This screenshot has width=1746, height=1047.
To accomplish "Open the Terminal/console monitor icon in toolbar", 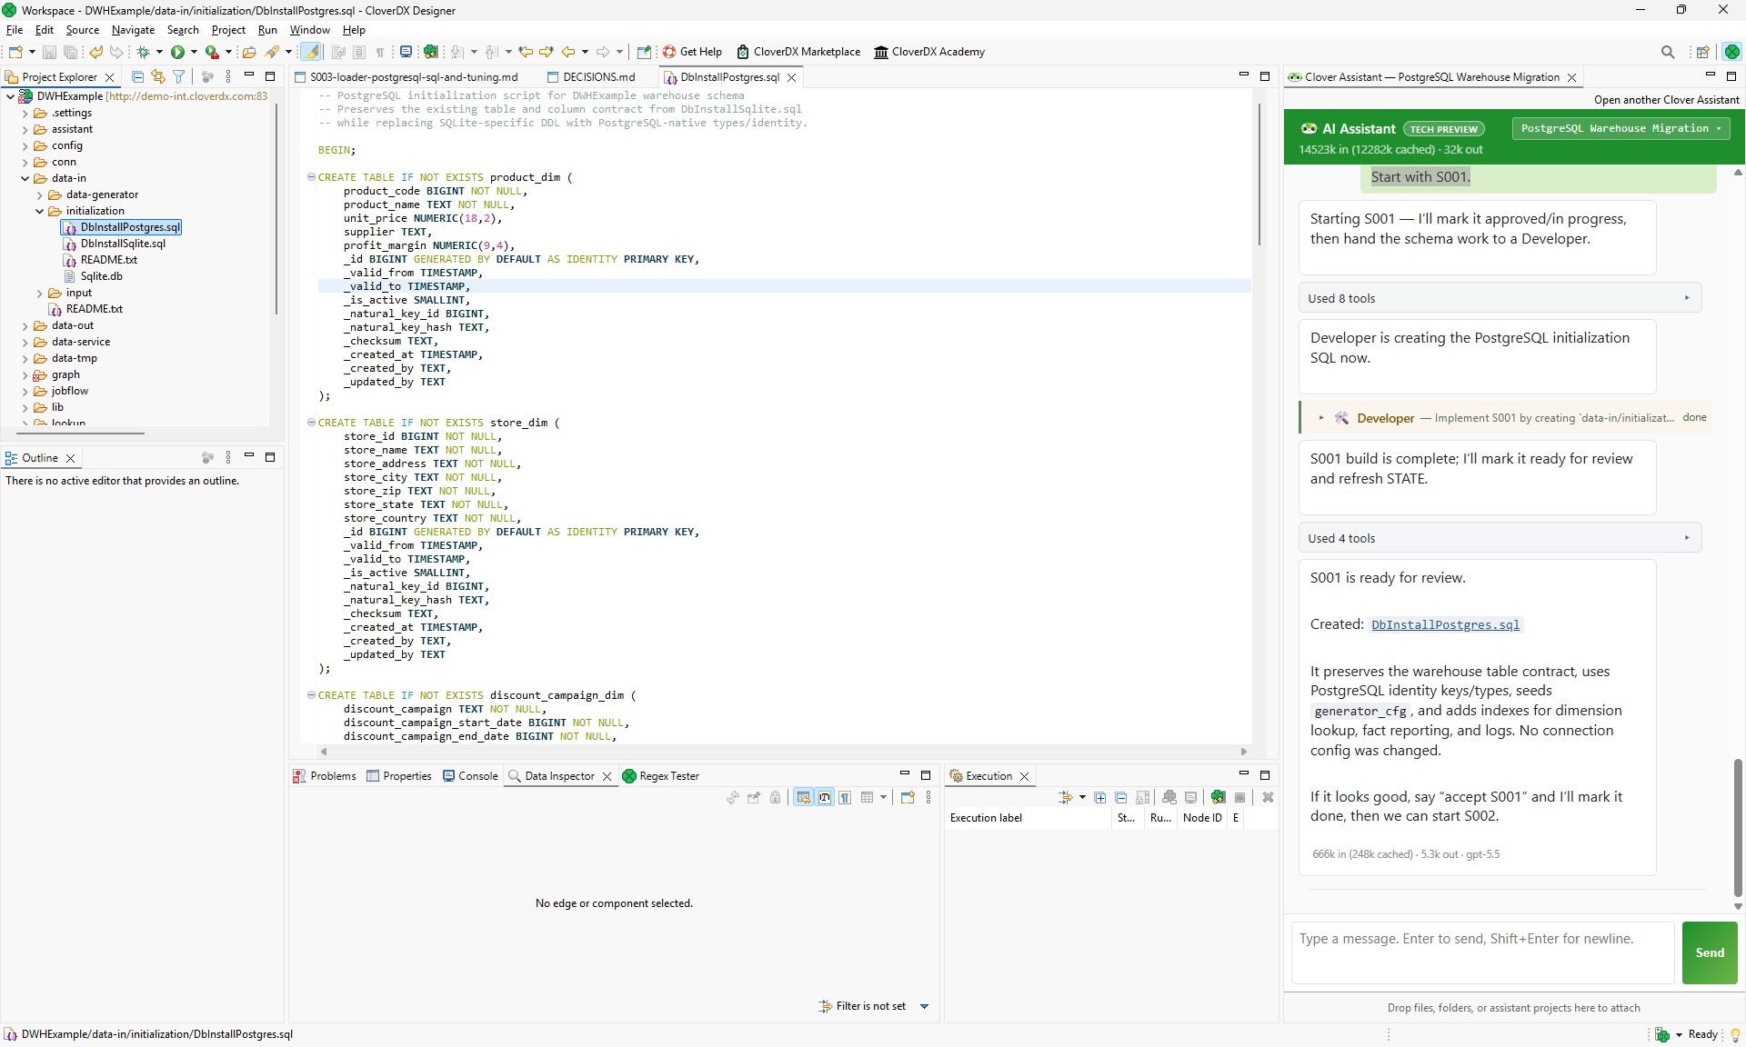I will (x=406, y=52).
